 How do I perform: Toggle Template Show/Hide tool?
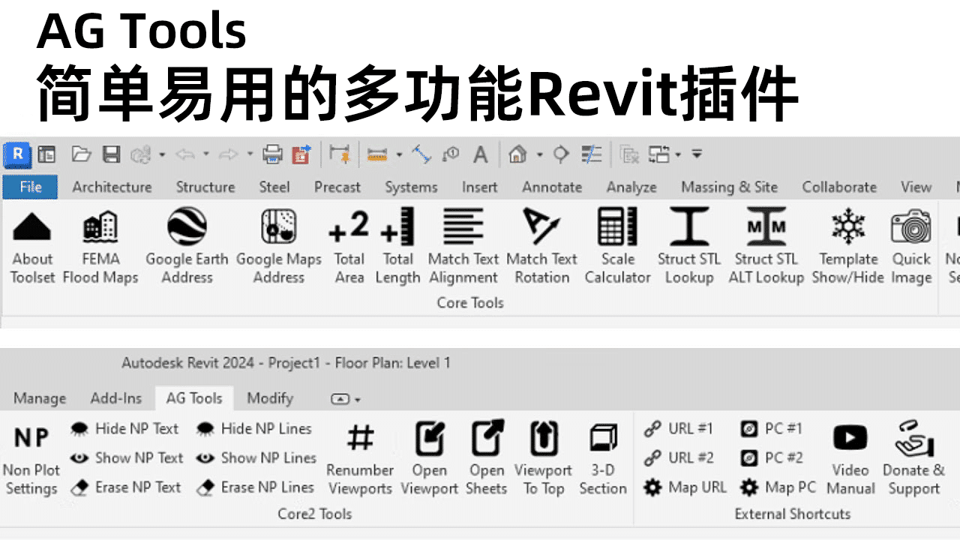pyautogui.click(x=848, y=247)
